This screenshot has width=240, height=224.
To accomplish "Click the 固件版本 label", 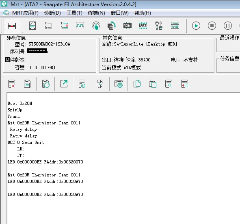I will [x=15, y=60].
